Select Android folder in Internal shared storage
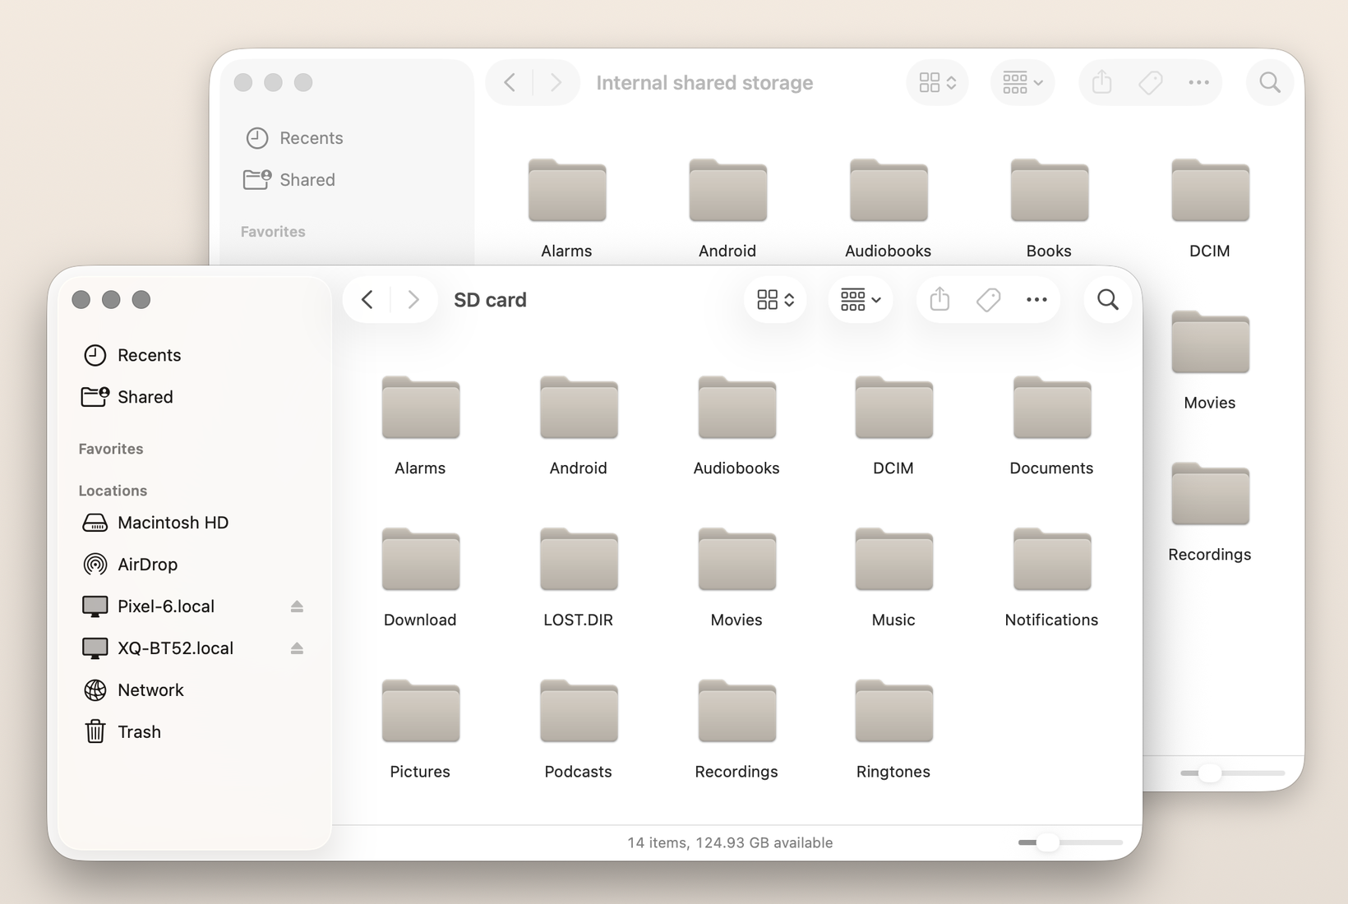This screenshot has width=1348, height=904. (727, 209)
